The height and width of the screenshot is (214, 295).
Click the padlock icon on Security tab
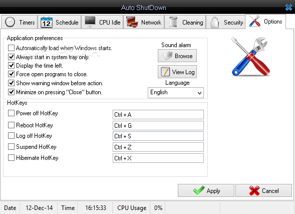pos(215,22)
